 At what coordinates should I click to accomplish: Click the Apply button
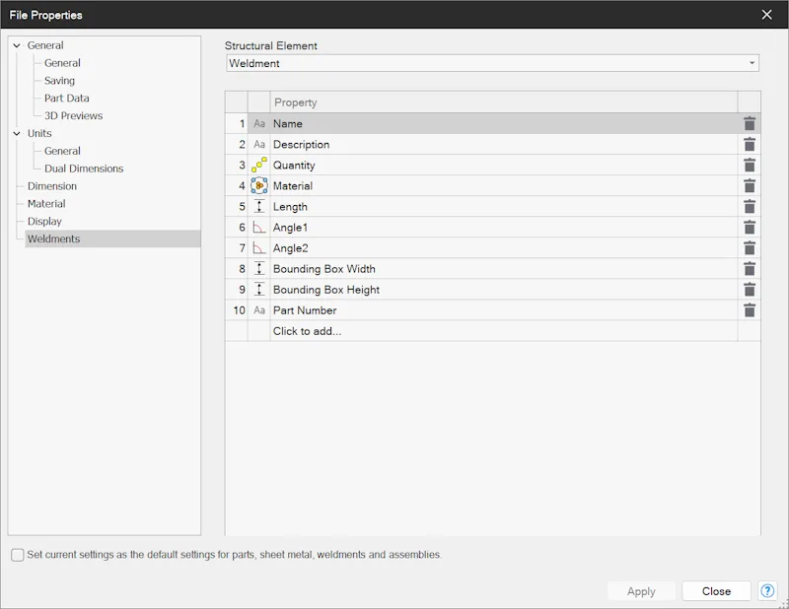coord(641,591)
